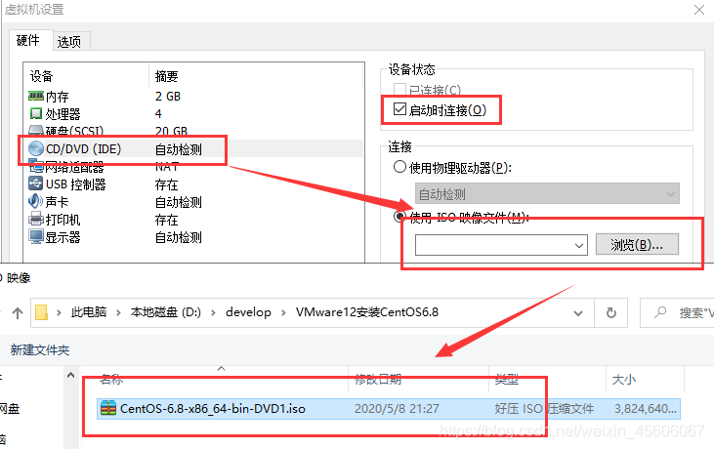This screenshot has height=449, width=714.
Task: Expand the chevron after 本地磁盘 (D:)
Action: pos(213,312)
